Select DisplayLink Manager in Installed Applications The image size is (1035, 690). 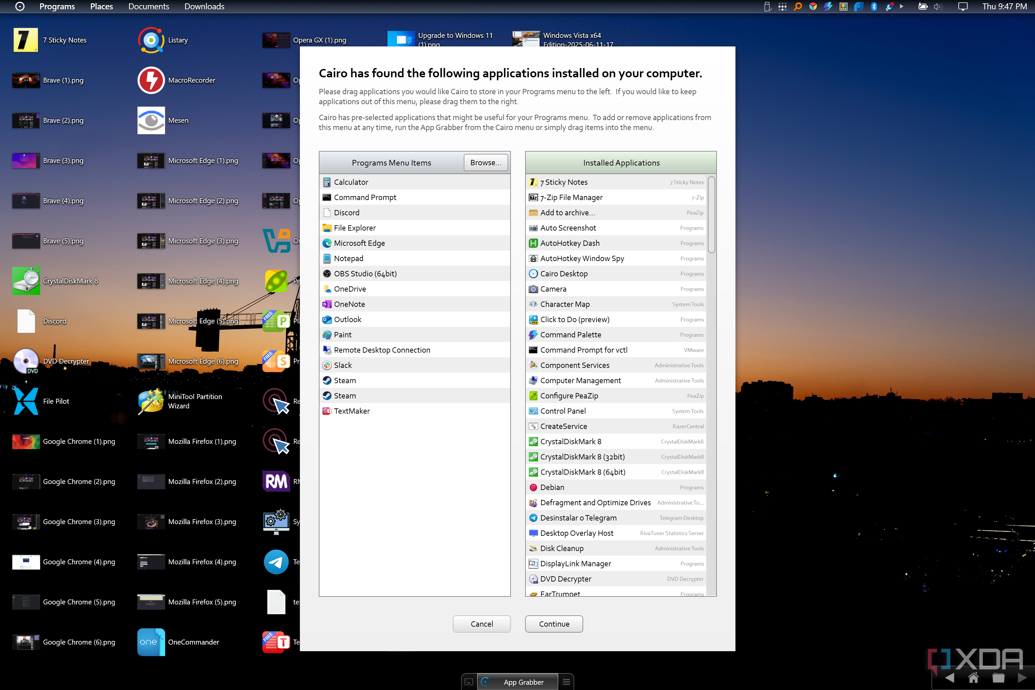pyautogui.click(x=616, y=563)
